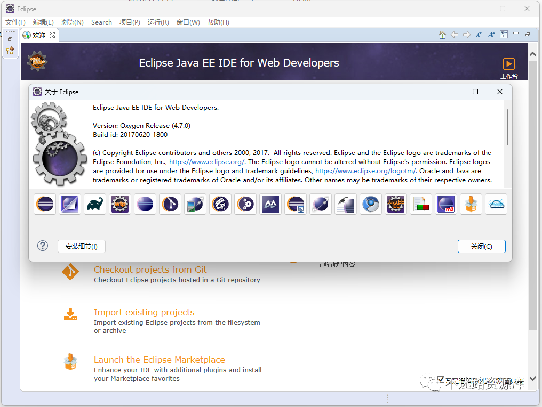Open the 文件(F) menu

click(15, 22)
